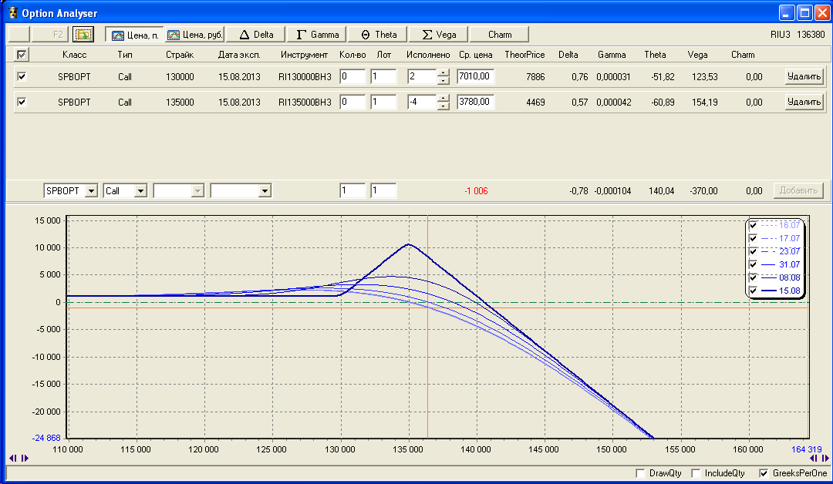Select the 'Цена, п.' price chart
This screenshot has height=484, width=833.
coord(134,35)
